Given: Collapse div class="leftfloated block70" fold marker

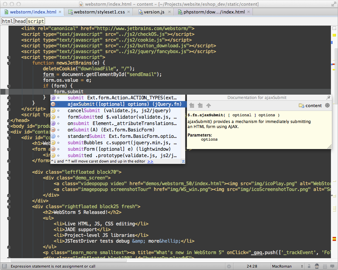Looking at the screenshot, I should point(9,172).
